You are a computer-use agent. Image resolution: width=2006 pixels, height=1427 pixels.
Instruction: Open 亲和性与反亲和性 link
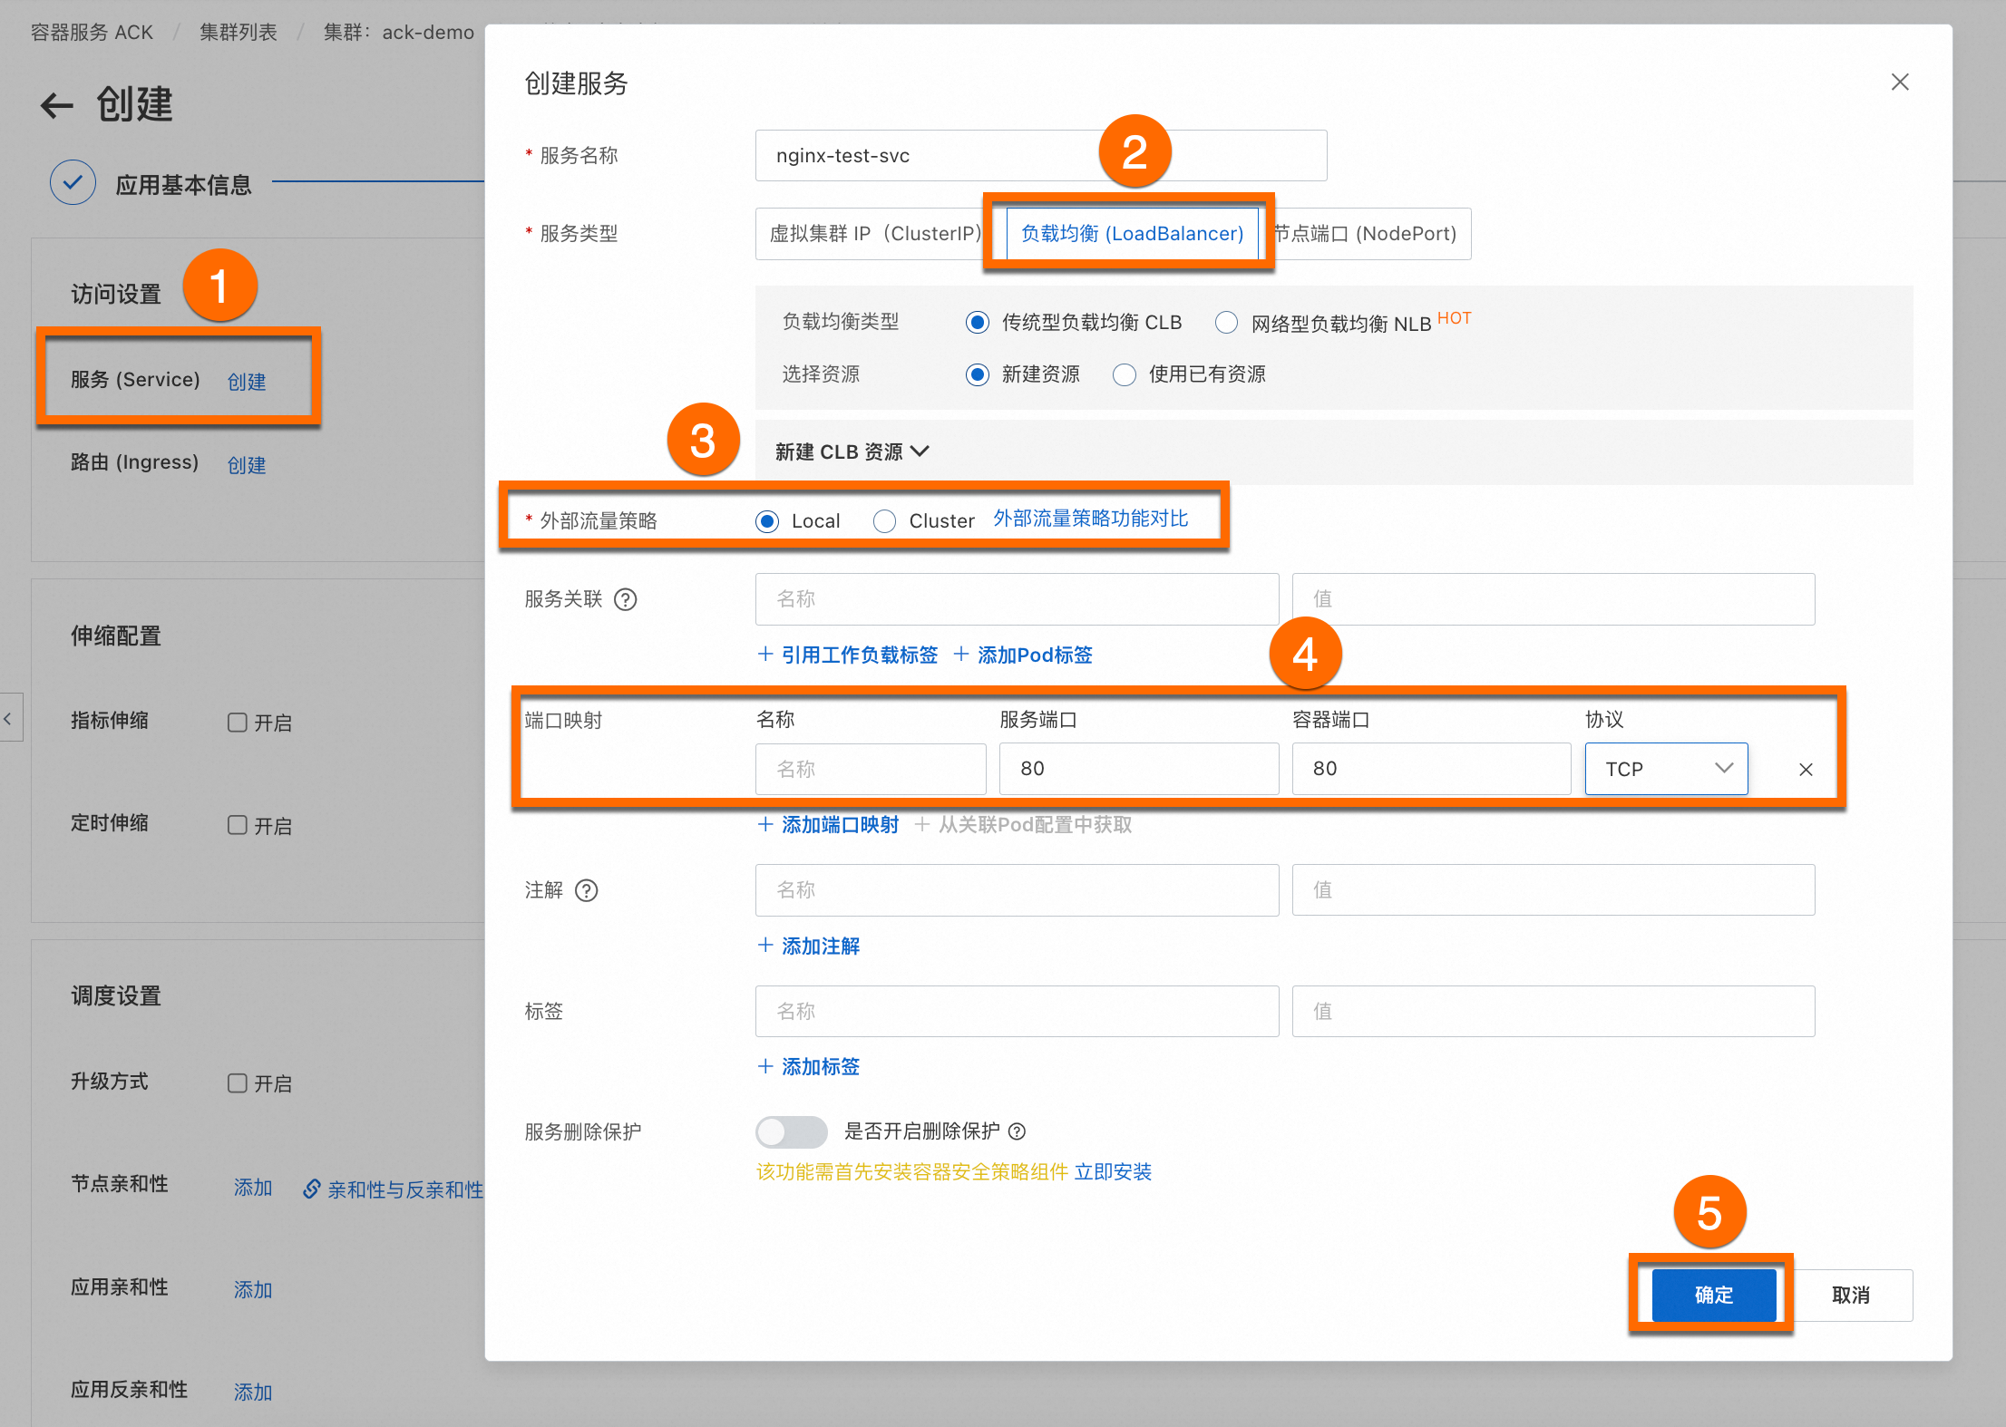(x=405, y=1189)
